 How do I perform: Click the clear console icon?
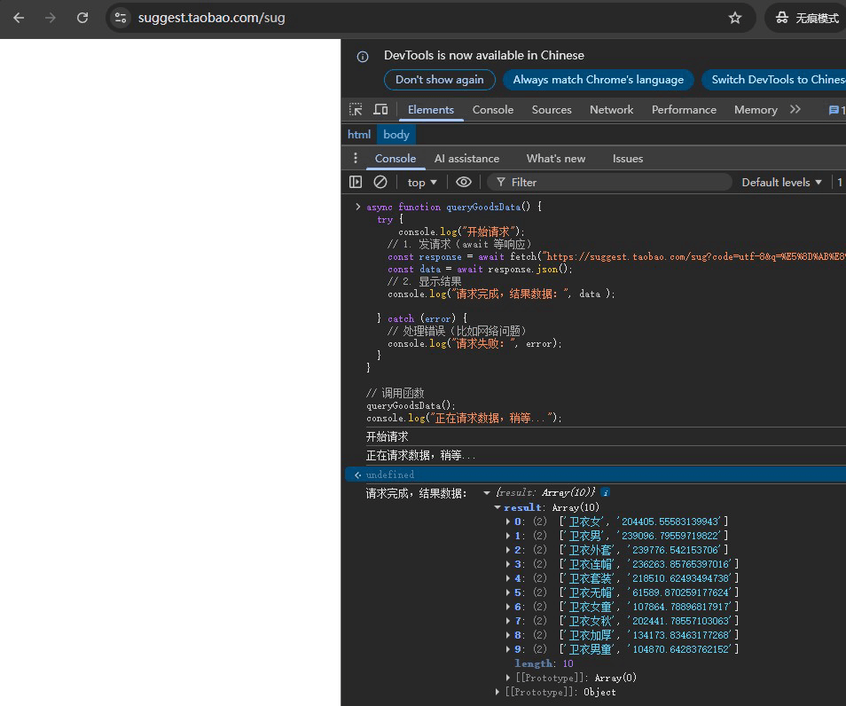click(380, 182)
